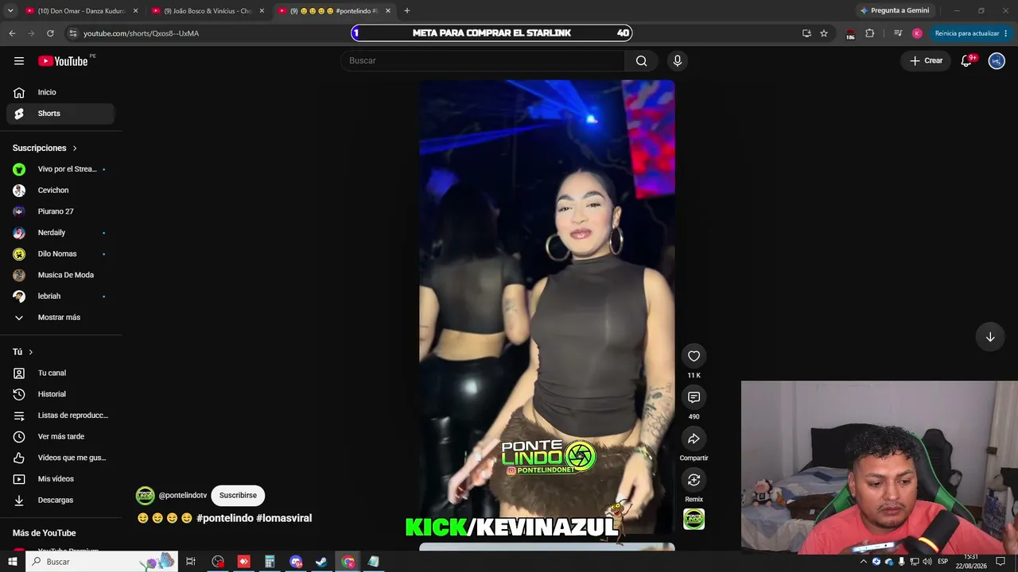This screenshot has width=1018, height=572.
Task: Open the comments on this short
Action: pyautogui.click(x=694, y=397)
